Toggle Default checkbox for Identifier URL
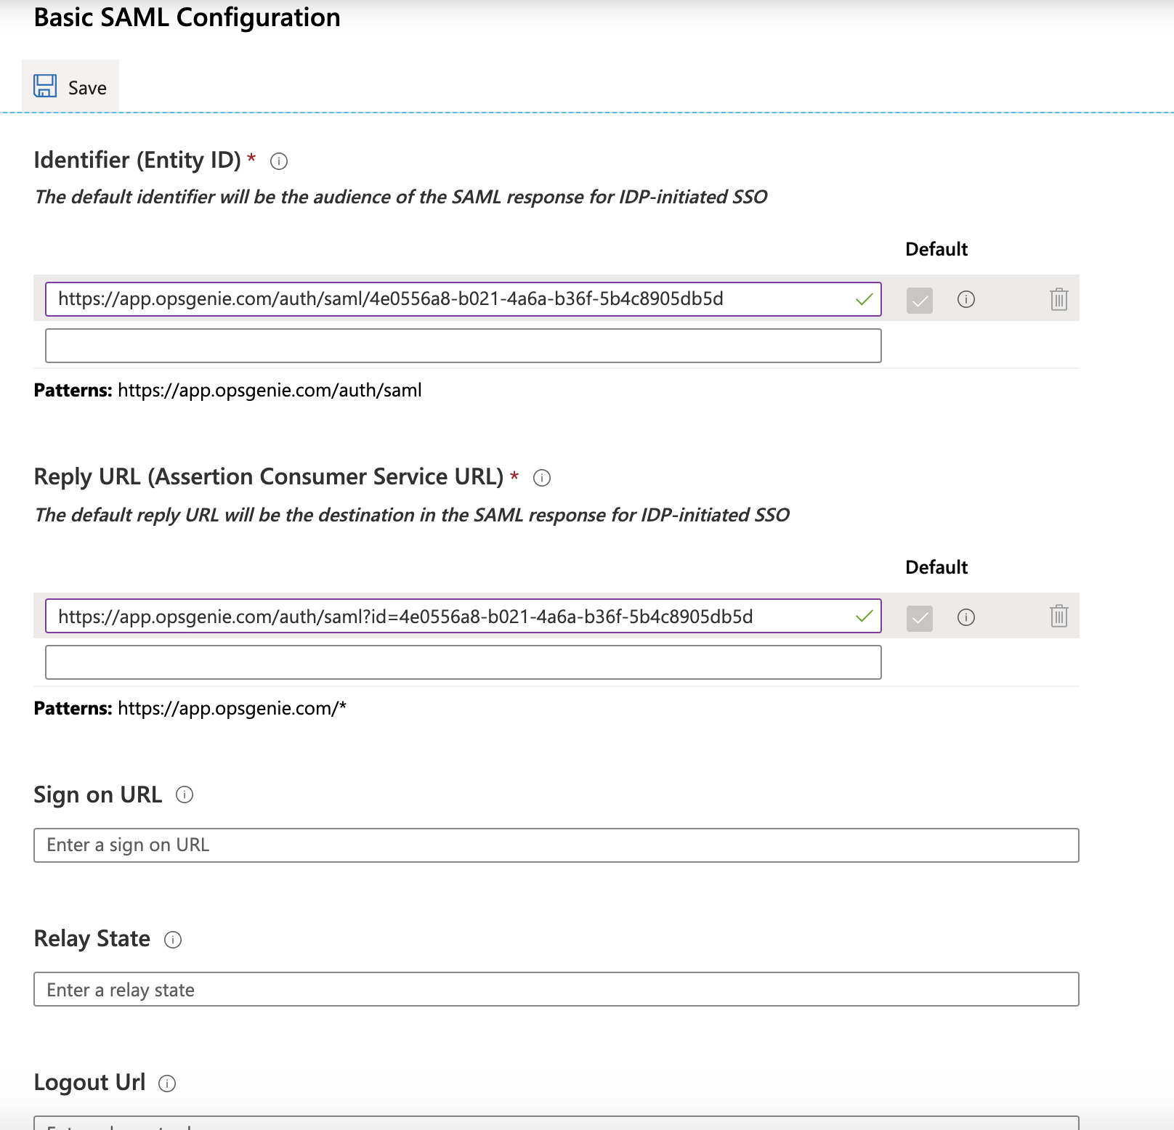The height and width of the screenshot is (1130, 1174). 919,300
